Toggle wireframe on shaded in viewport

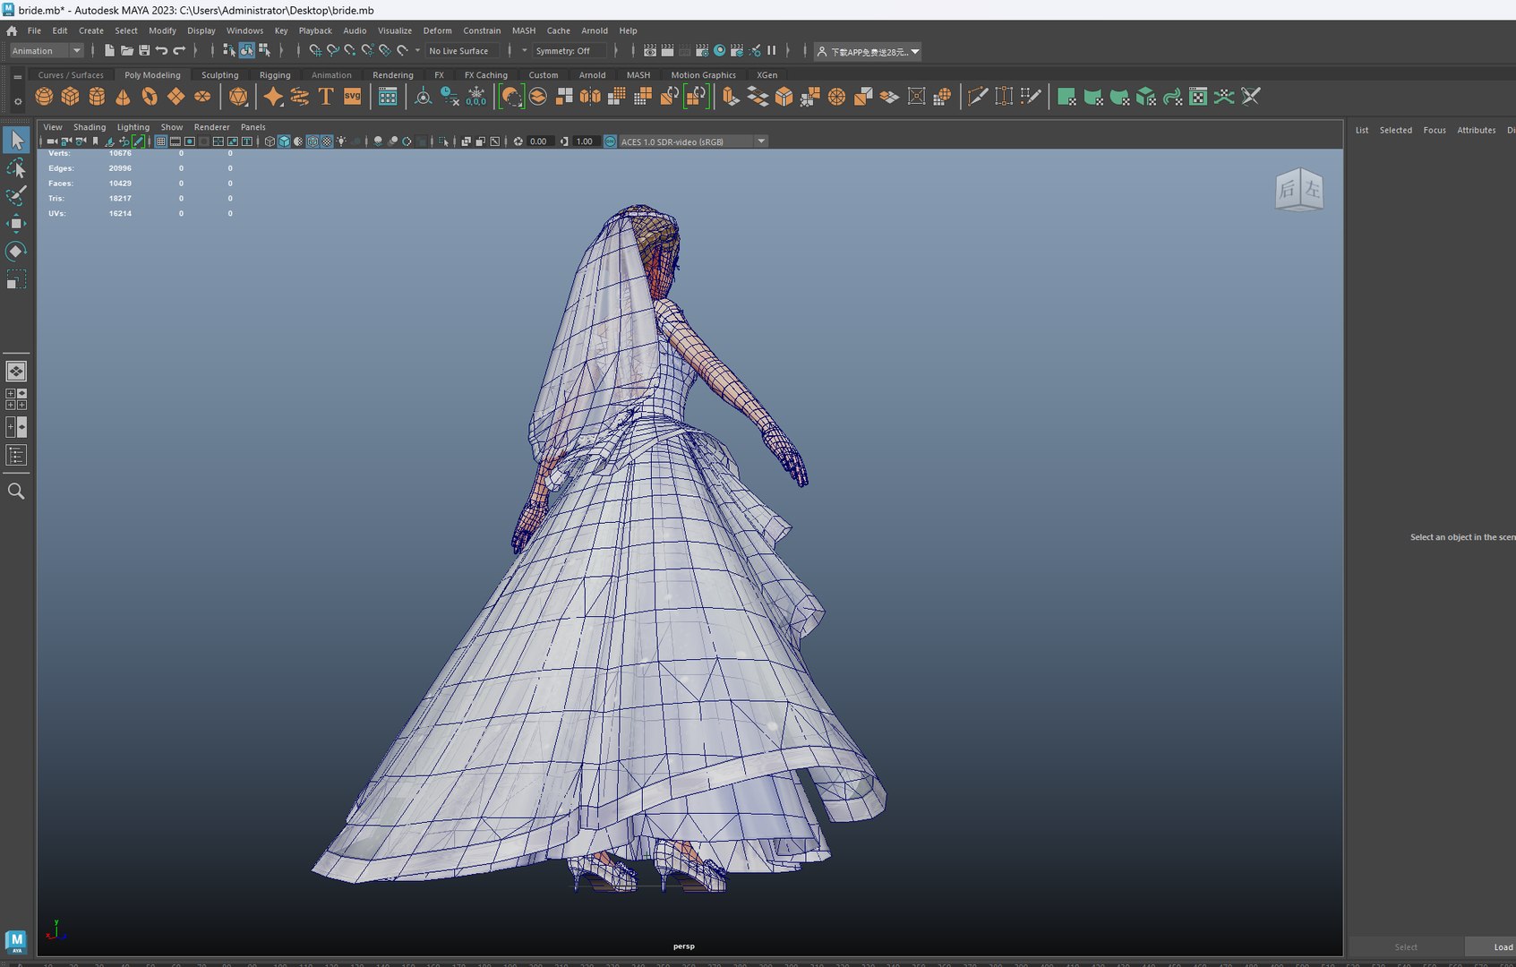tap(313, 141)
